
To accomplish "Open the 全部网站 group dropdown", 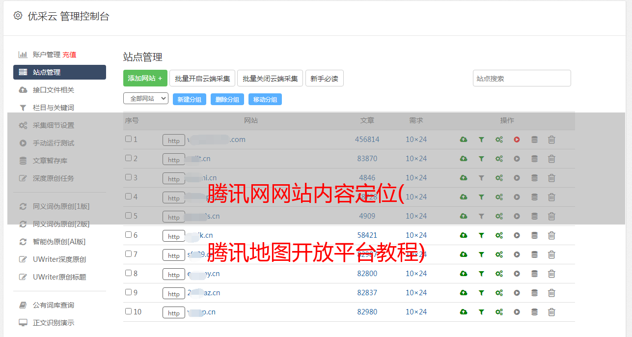I will click(x=146, y=99).
